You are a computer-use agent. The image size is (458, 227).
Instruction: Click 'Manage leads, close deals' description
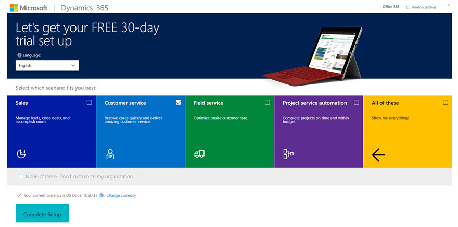pos(42,120)
